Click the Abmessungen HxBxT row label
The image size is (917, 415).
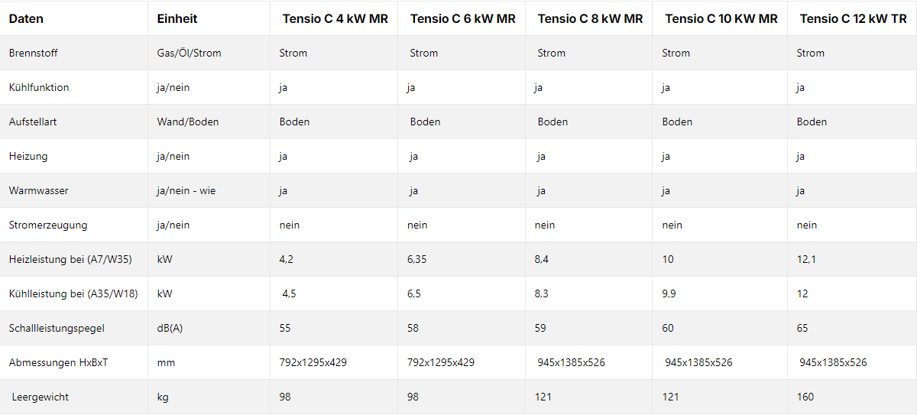[x=58, y=363]
